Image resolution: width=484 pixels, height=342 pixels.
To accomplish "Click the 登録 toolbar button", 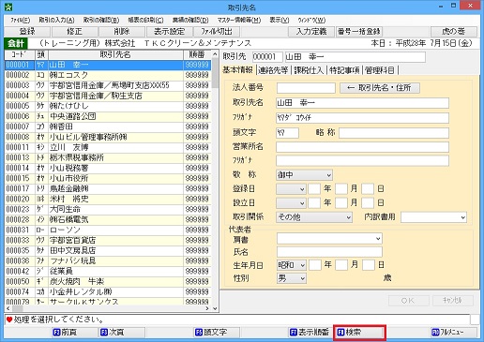I will [27, 32].
